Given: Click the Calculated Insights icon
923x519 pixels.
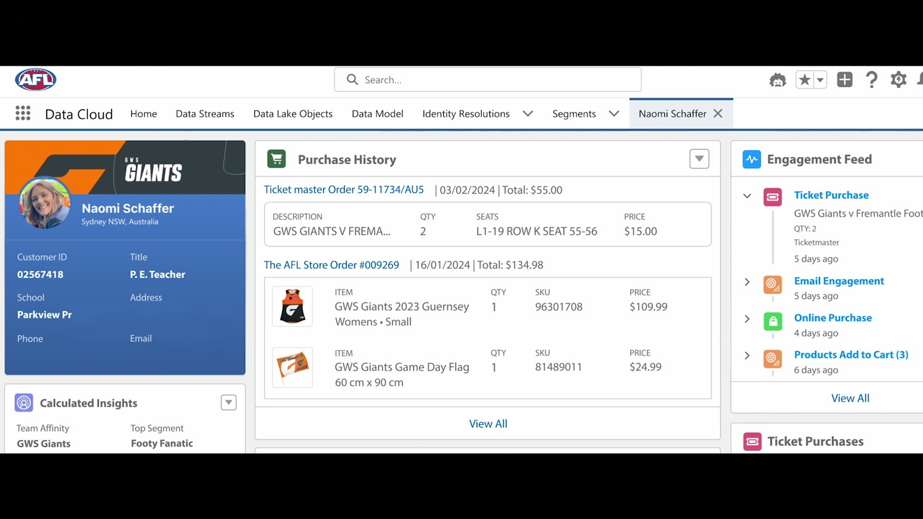Looking at the screenshot, I should [24, 403].
